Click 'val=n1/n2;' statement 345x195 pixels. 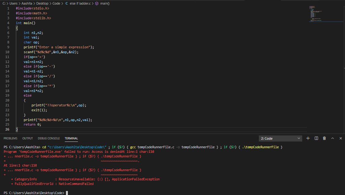pos(33,81)
